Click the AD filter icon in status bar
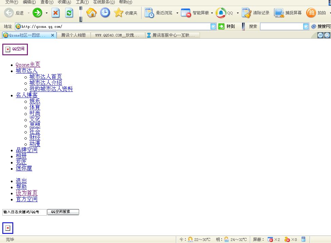This screenshot has width=331, height=243. tap(304, 239)
